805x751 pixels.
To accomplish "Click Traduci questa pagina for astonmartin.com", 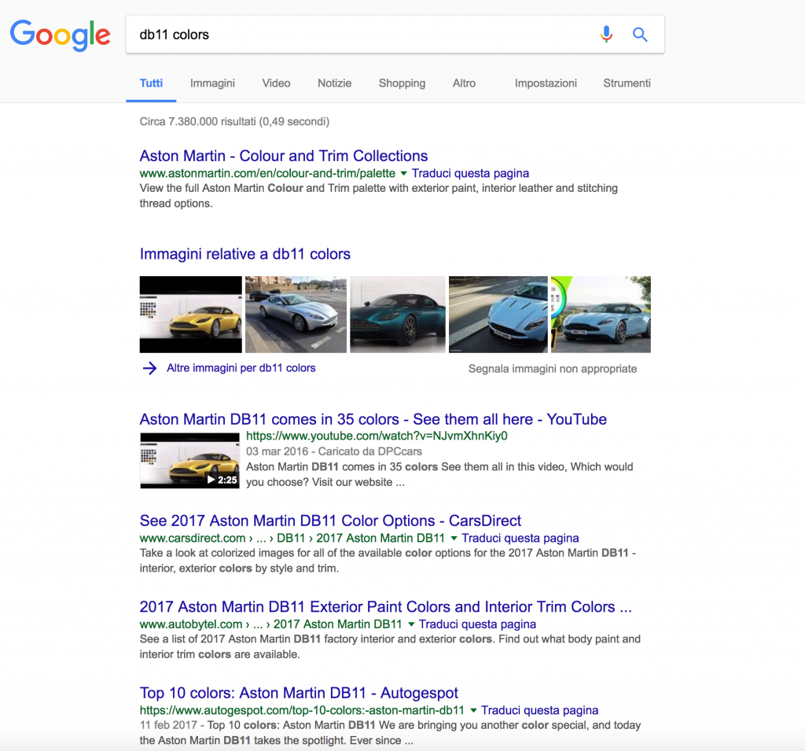I will pyautogui.click(x=470, y=174).
